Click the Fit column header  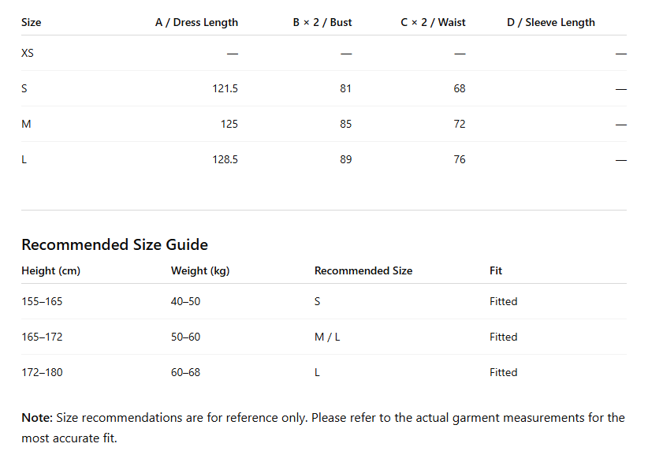point(496,270)
